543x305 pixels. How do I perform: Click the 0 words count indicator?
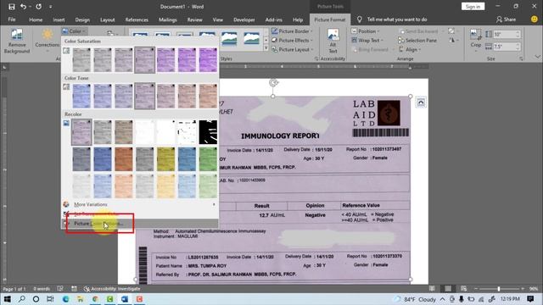coord(42,288)
